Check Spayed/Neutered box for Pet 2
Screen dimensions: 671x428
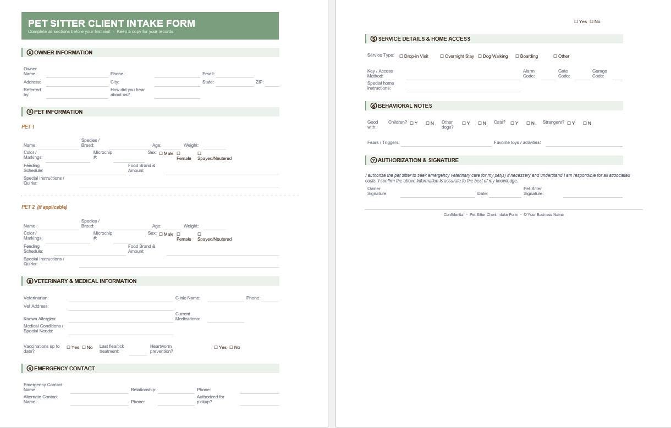[199, 234]
